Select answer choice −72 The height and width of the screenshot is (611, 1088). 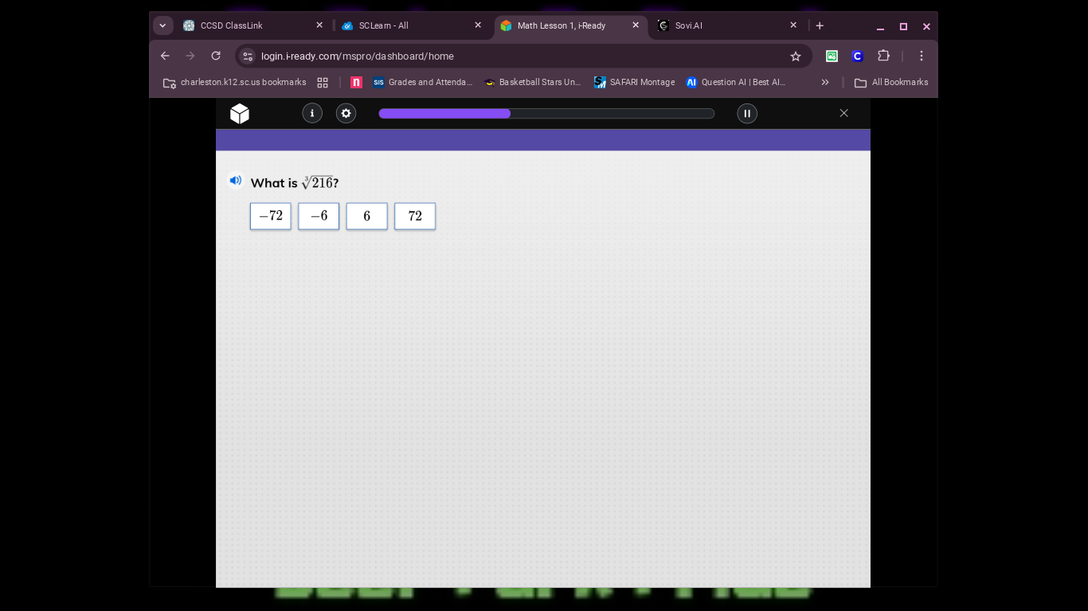coord(271,216)
